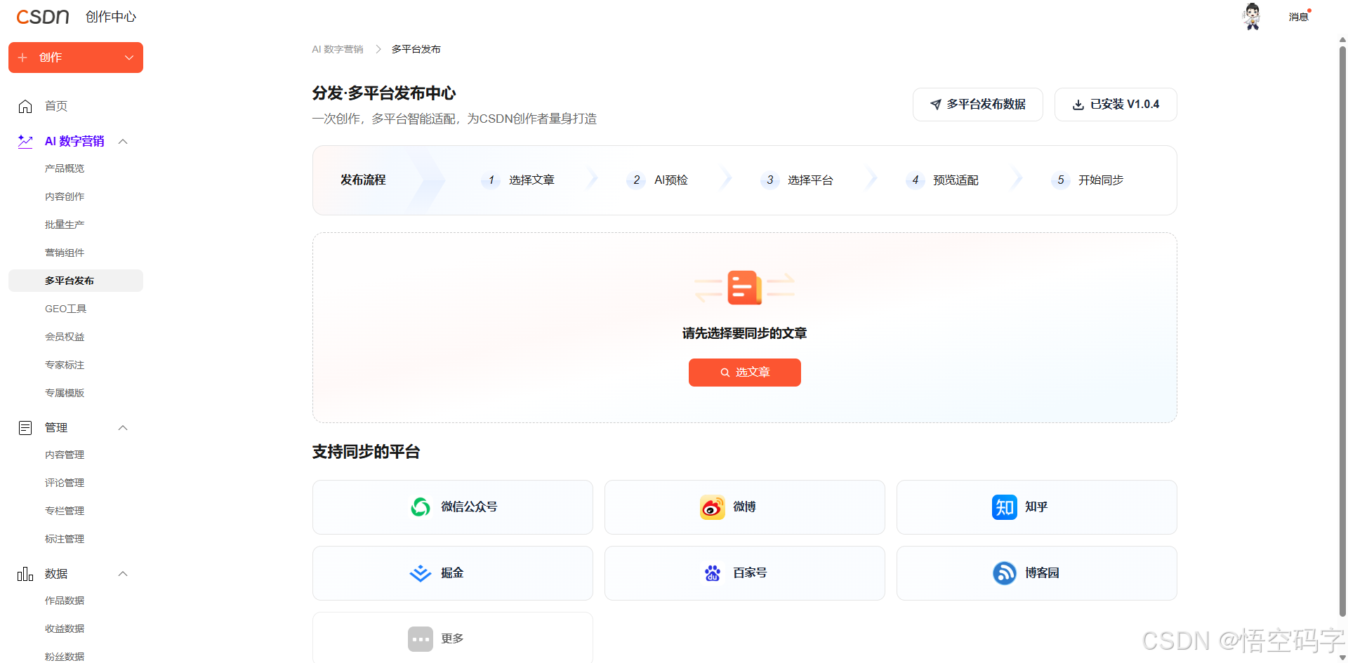This screenshot has height=663, width=1348.
Task: Click AI 数字营销 breadcrumb link
Action: pyautogui.click(x=338, y=49)
